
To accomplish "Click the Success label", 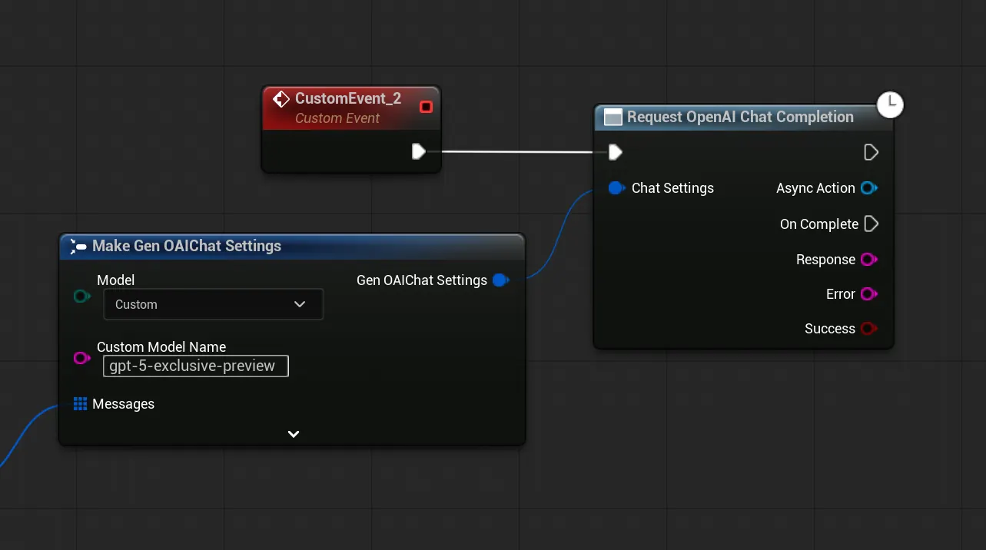I will click(x=830, y=329).
